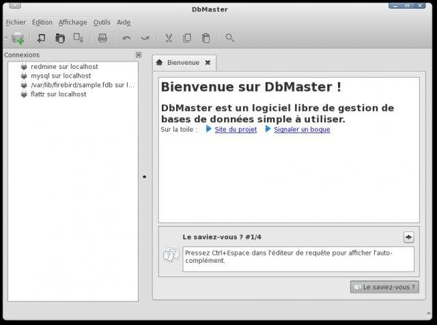Click the flattr connection plug icon
The height and width of the screenshot is (325, 437).
click(x=24, y=94)
